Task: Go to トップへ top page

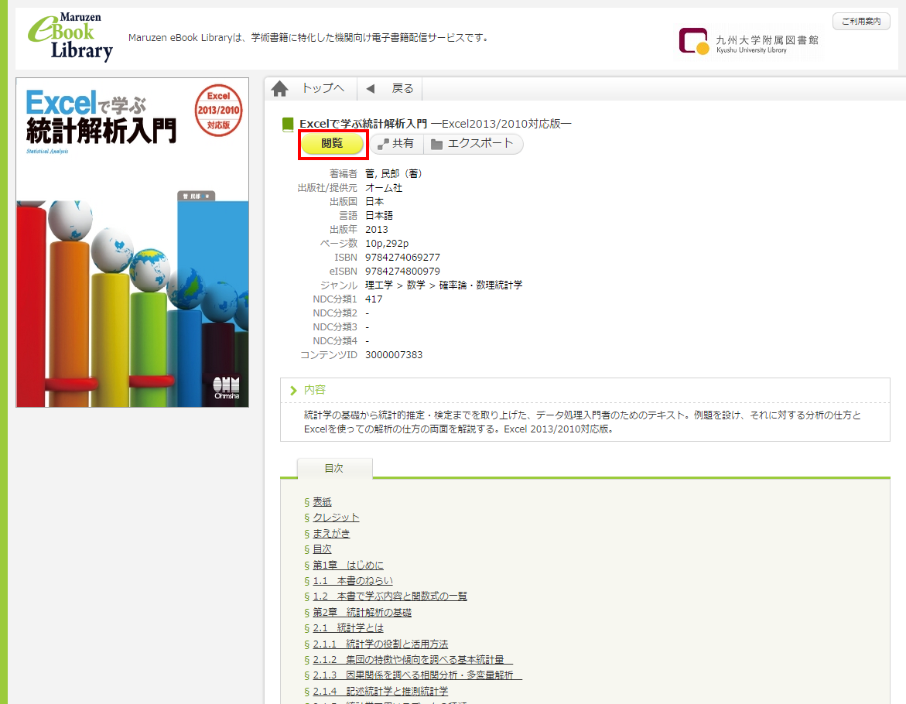Action: (323, 88)
